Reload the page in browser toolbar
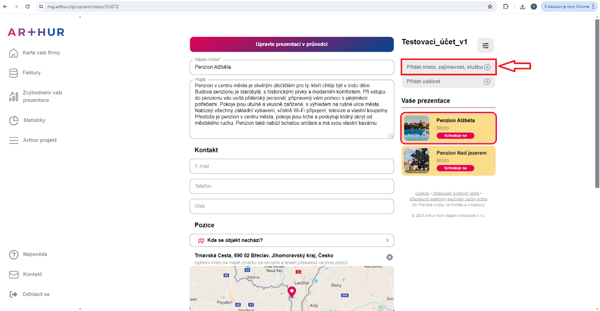This screenshot has height=311, width=600. (28, 6)
